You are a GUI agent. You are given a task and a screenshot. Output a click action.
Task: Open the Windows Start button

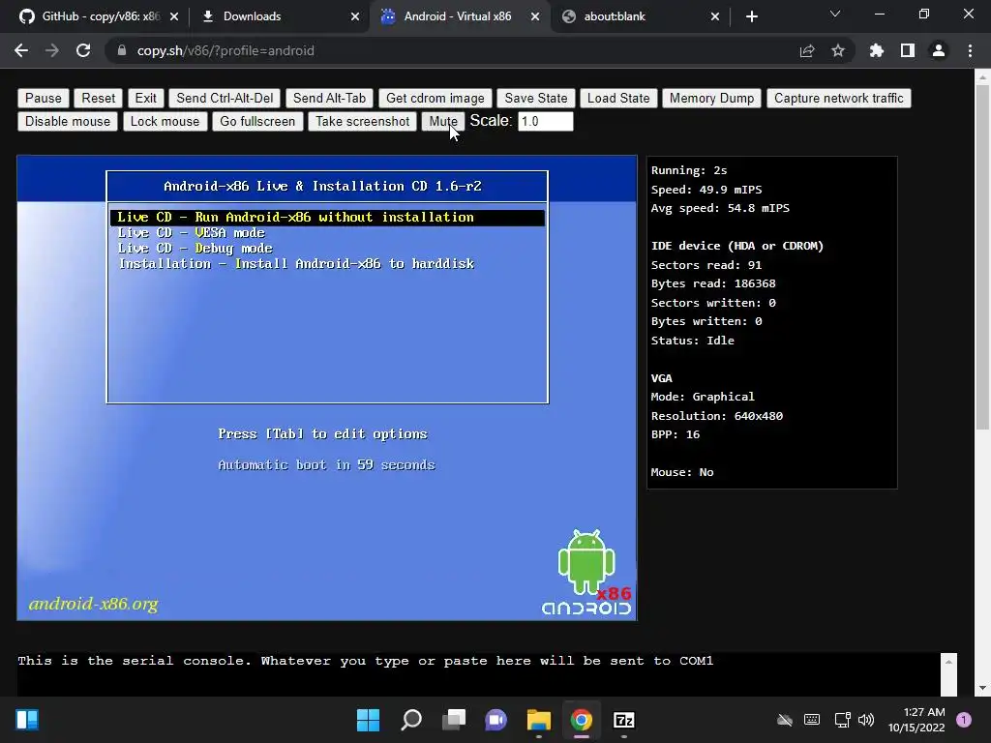click(368, 720)
